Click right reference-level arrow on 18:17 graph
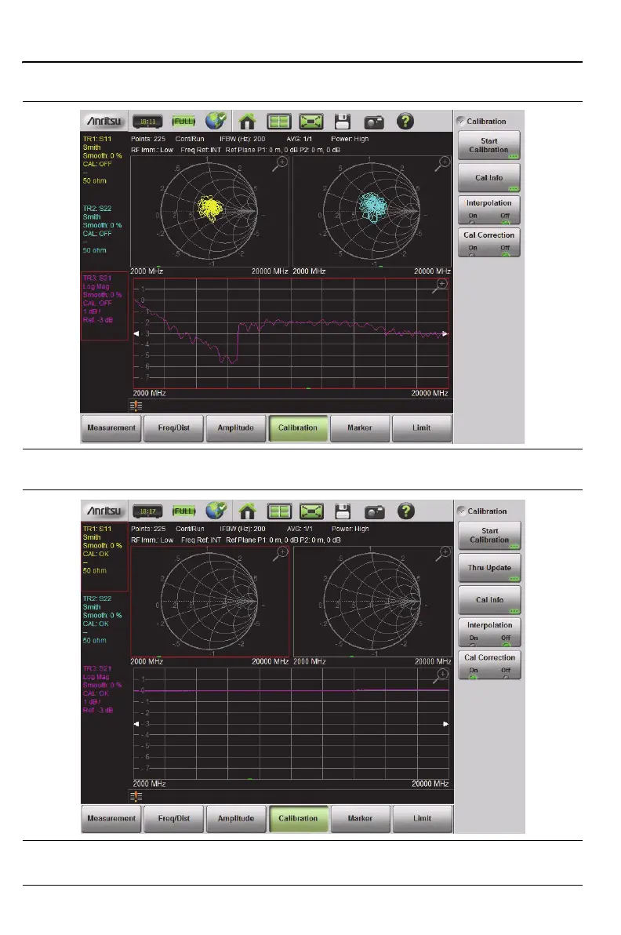Image resolution: width=621 pixels, height=935 pixels. click(445, 724)
